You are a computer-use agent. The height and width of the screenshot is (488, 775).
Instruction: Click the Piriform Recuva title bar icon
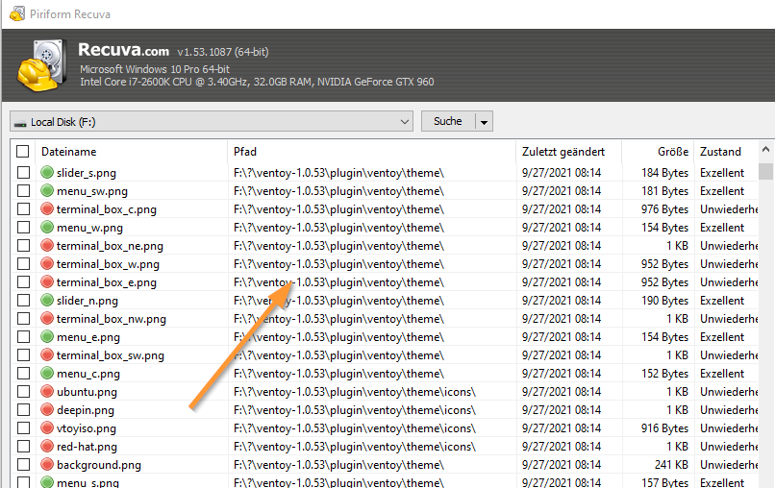pos(17,13)
